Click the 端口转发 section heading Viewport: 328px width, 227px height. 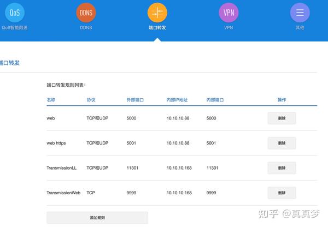click(10, 63)
